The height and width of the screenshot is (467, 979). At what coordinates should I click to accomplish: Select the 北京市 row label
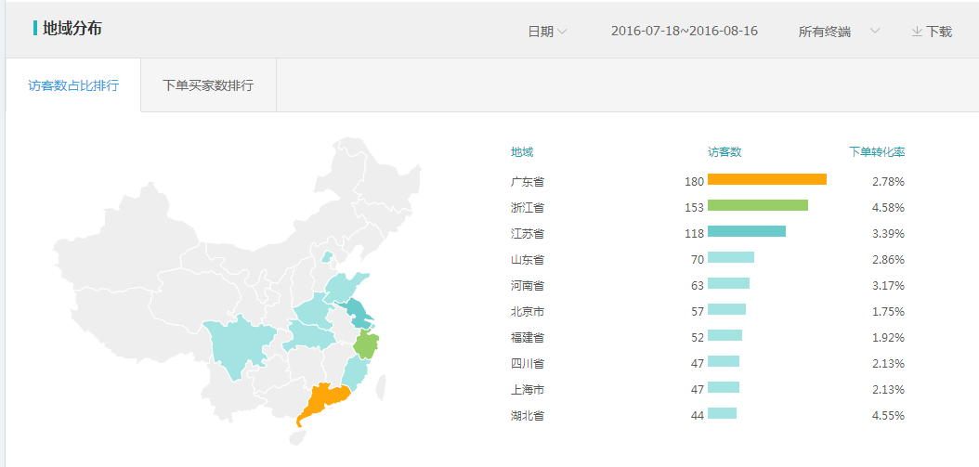click(x=527, y=311)
